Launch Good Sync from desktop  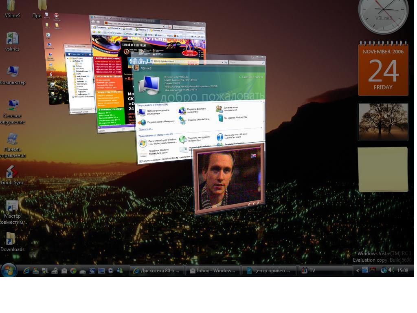(x=12, y=175)
